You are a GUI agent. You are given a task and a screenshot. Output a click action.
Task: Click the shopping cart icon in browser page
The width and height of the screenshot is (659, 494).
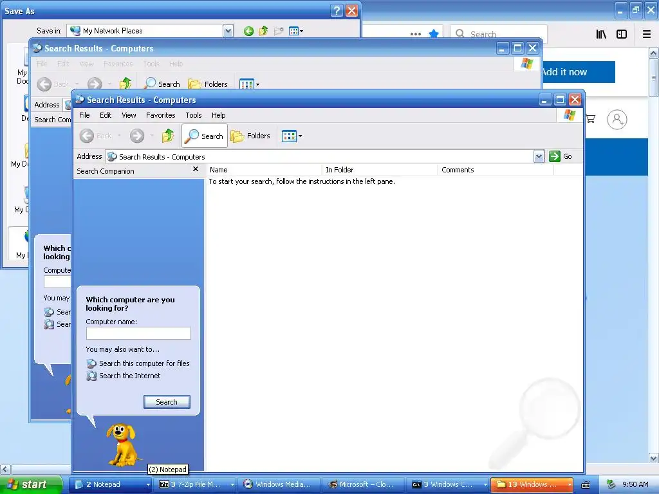coord(591,119)
